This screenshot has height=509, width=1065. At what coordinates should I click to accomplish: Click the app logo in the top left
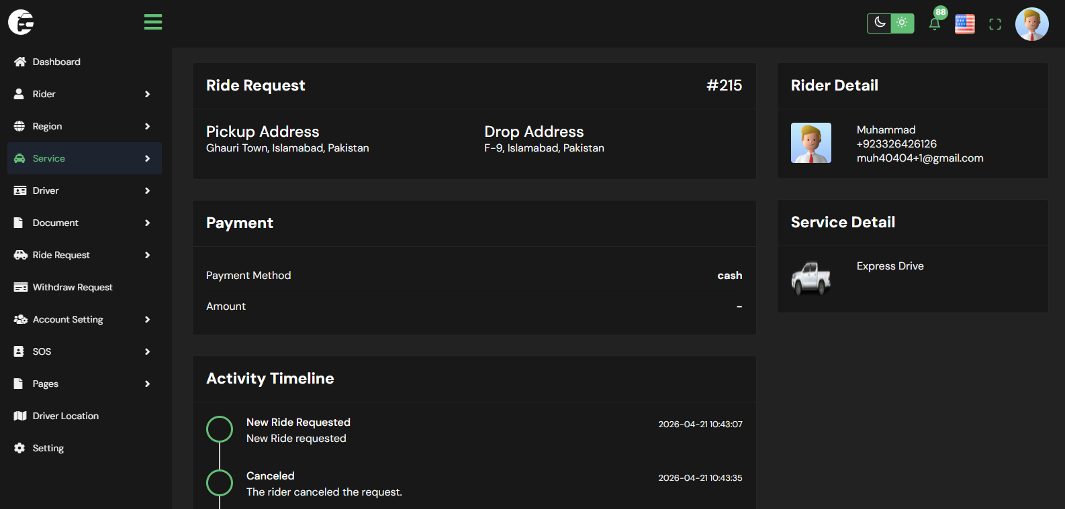21,22
